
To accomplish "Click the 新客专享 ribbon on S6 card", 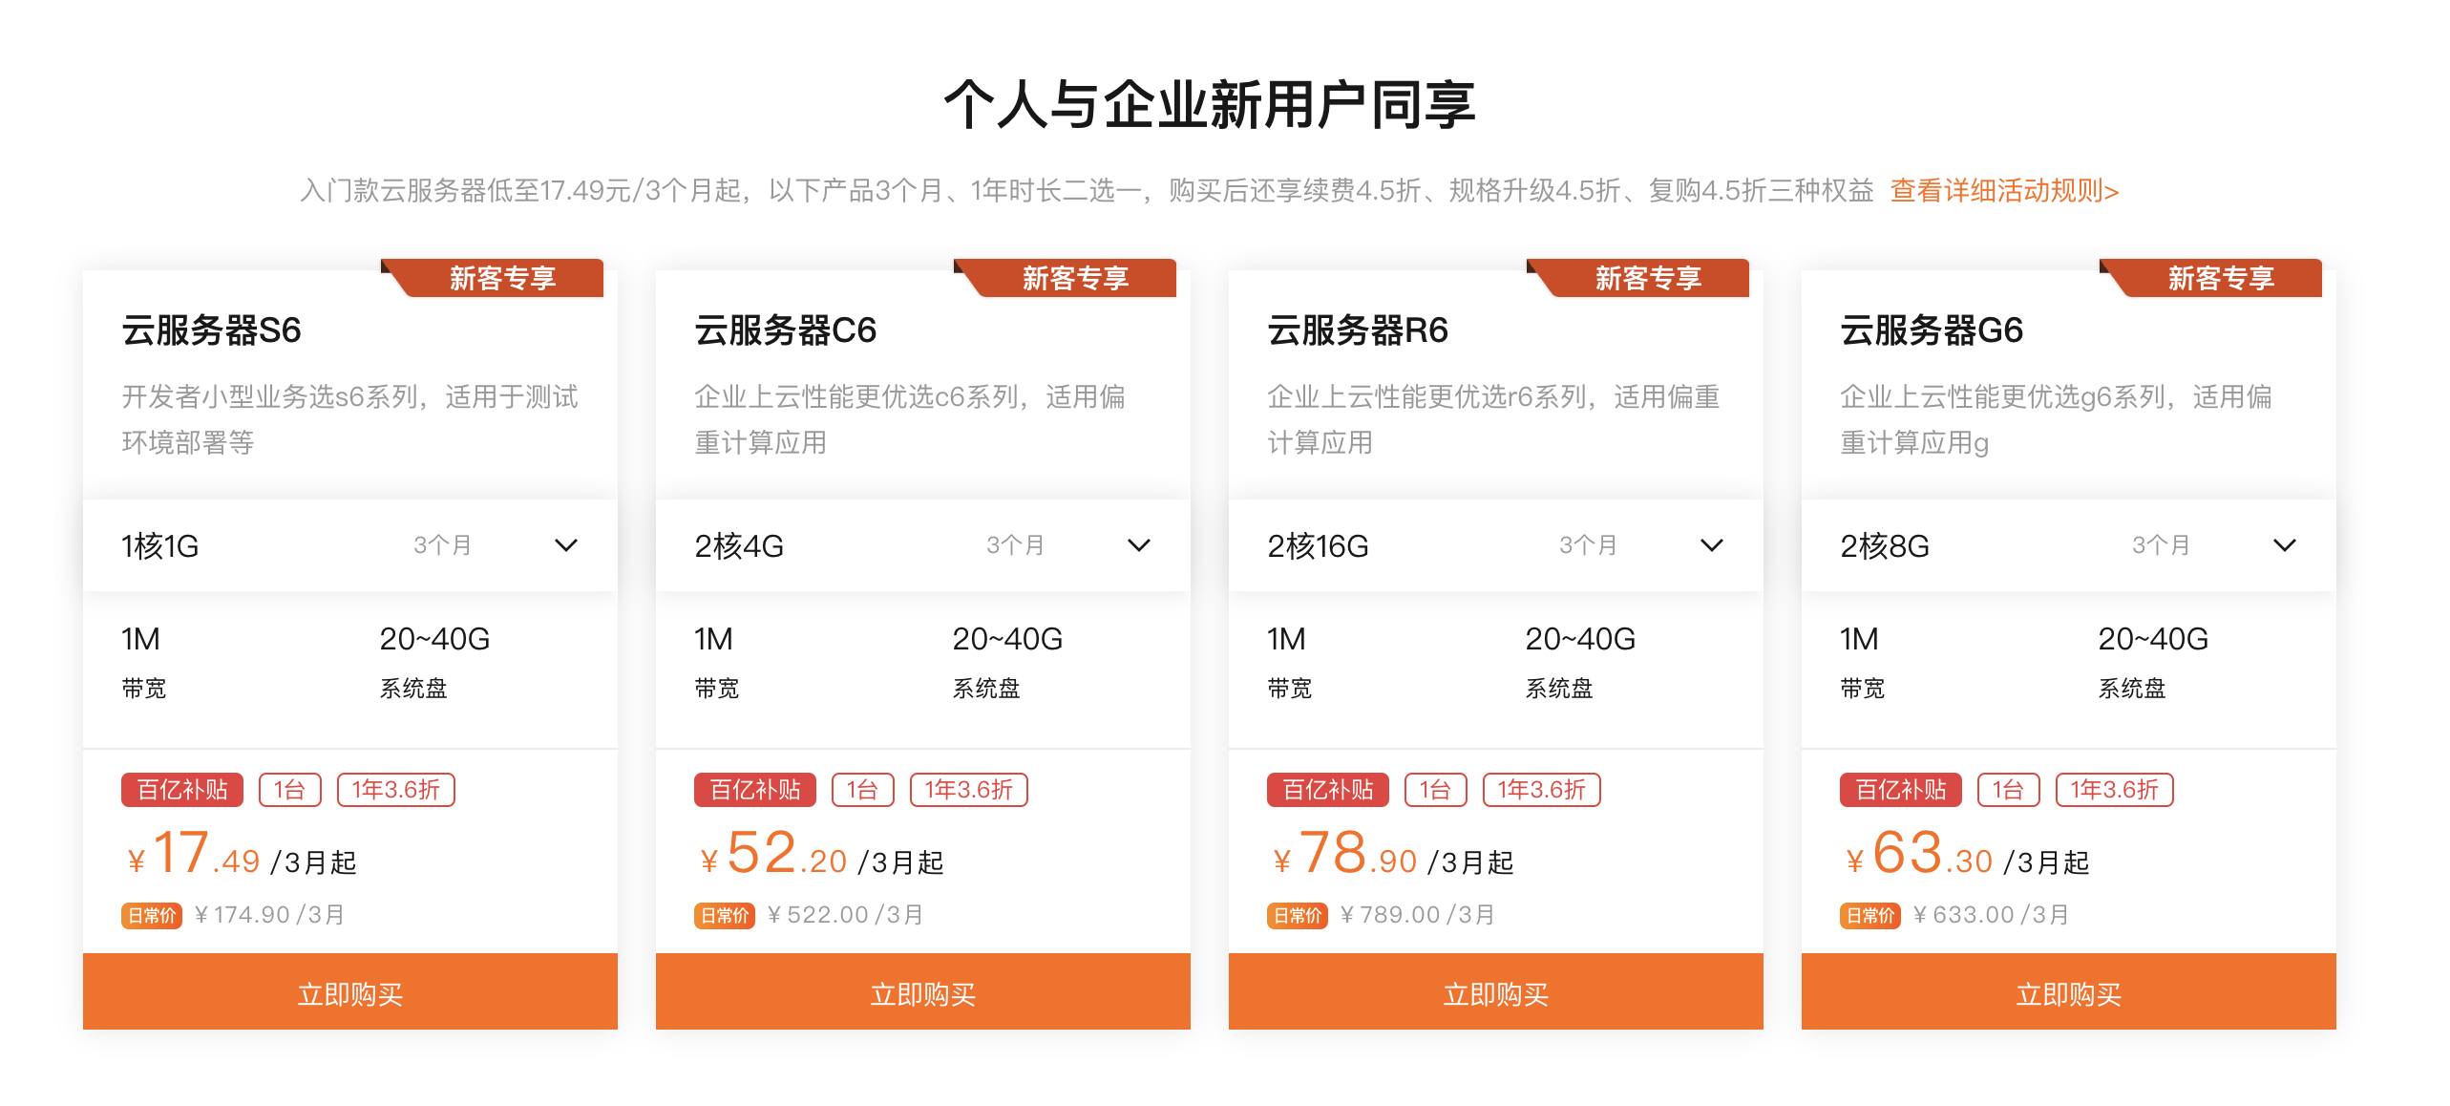I will click(502, 278).
